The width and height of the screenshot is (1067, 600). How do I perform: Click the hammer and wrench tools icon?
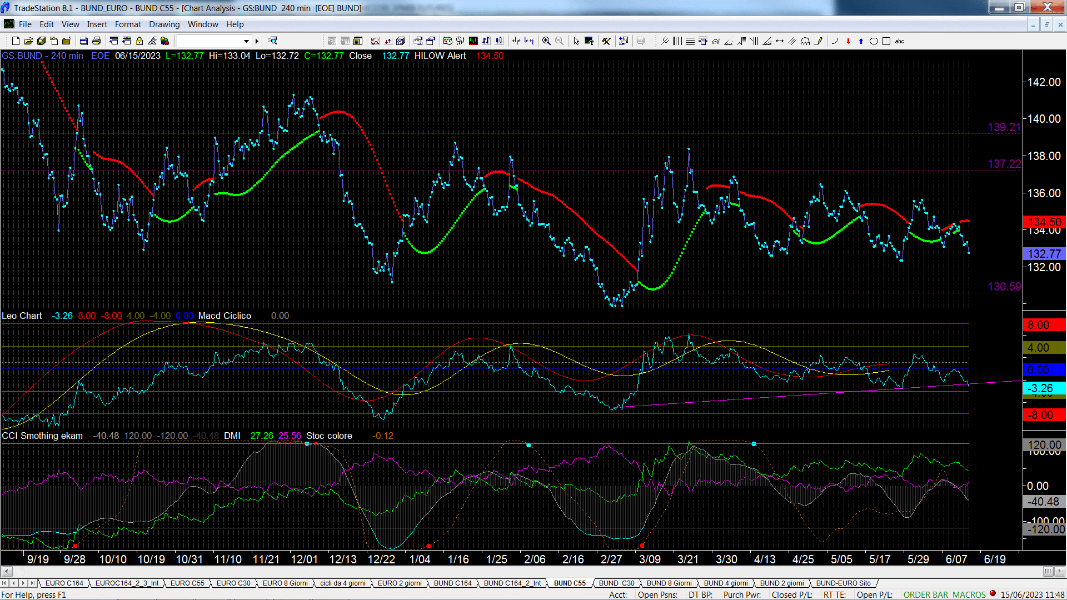point(606,41)
